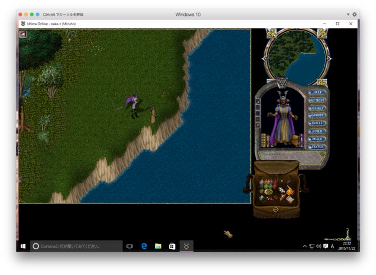The height and width of the screenshot is (275, 376).
Task: Select the armored avatar figure in the paperdoll
Action: tap(283, 118)
